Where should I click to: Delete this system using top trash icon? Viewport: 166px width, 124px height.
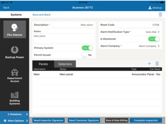160,15
